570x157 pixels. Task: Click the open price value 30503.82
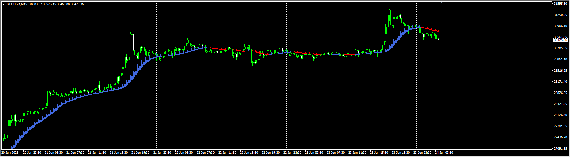tap(36, 4)
